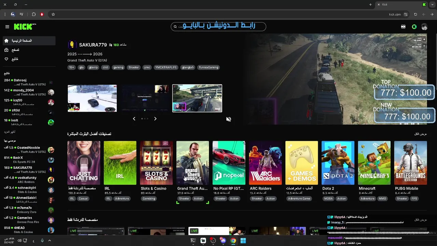Click the featured stream video player

click(337, 79)
